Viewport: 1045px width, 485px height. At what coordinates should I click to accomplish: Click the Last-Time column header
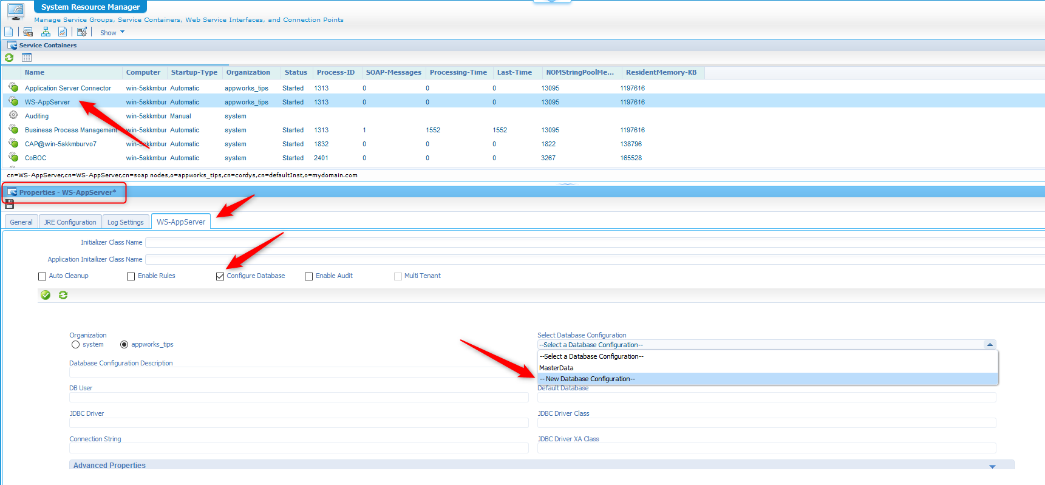coord(514,72)
